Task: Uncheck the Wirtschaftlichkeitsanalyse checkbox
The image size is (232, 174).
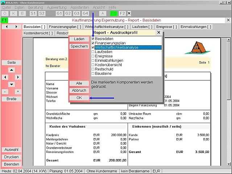Action: pos(93,47)
